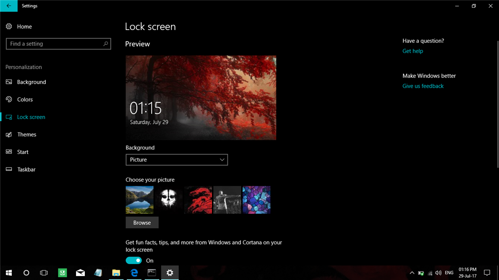Choose the black and white man thumbnail
499x280 pixels.
[x=227, y=200]
